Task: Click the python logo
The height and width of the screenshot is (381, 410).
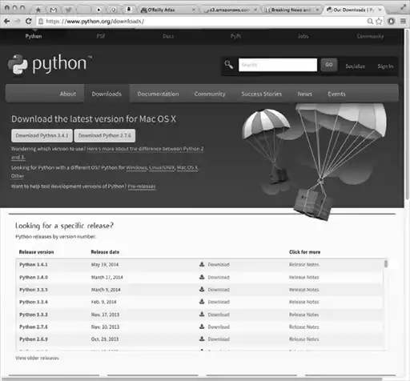Action: (50, 64)
